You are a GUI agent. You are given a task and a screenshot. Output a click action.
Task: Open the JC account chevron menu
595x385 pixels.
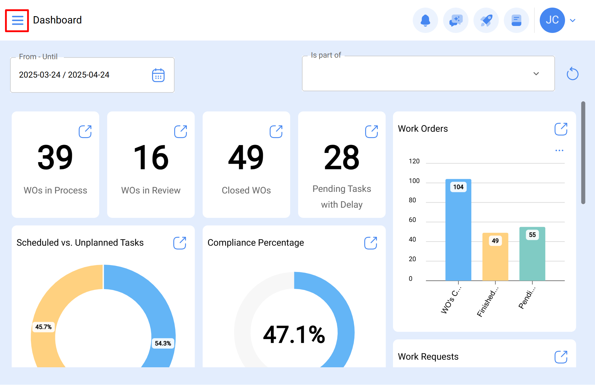(573, 20)
